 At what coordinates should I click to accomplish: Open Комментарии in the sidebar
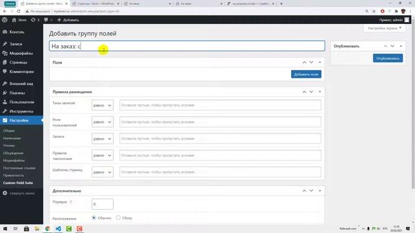(21, 72)
